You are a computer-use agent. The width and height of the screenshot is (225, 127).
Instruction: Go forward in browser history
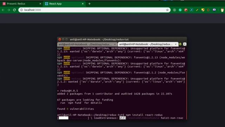tap(8, 10)
